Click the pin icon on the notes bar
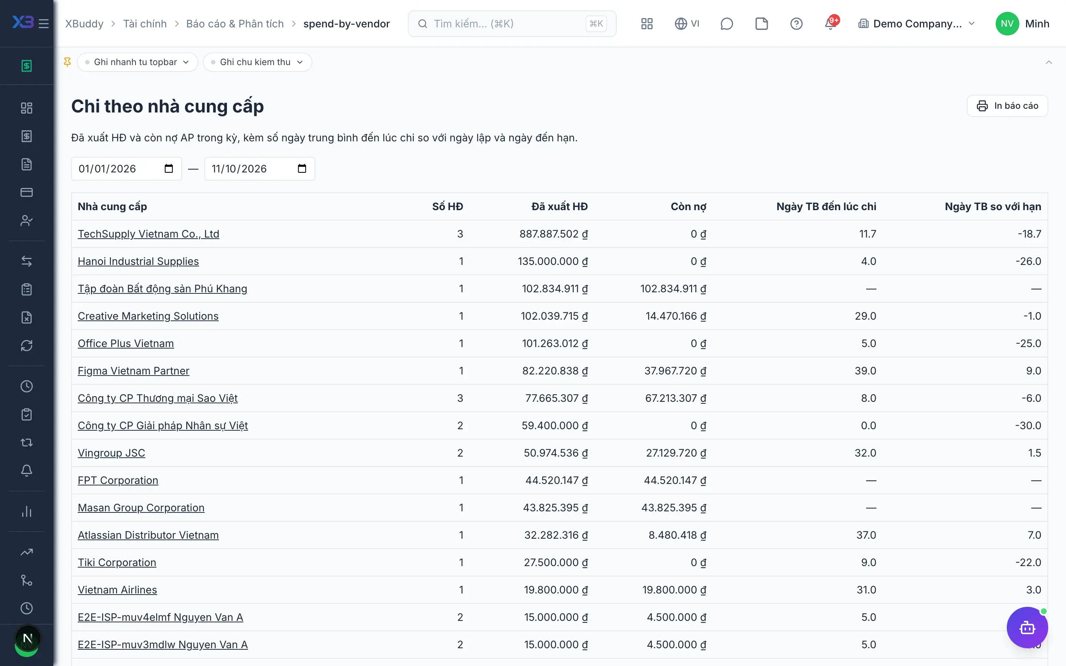The width and height of the screenshot is (1066, 666). [67, 62]
